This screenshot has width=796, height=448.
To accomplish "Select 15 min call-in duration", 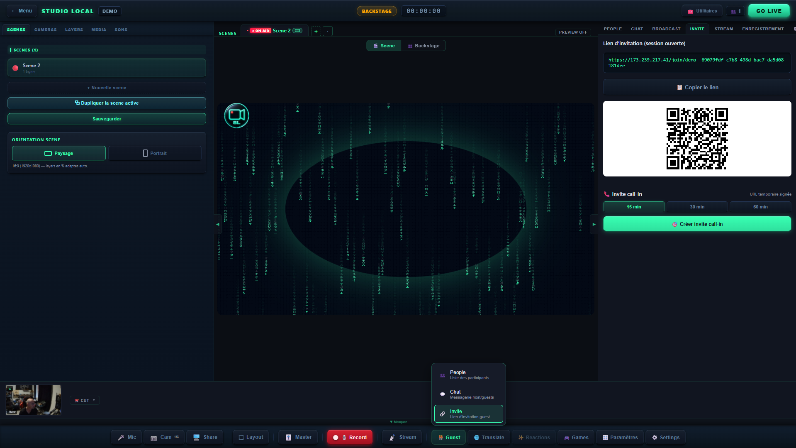I will click(x=634, y=207).
